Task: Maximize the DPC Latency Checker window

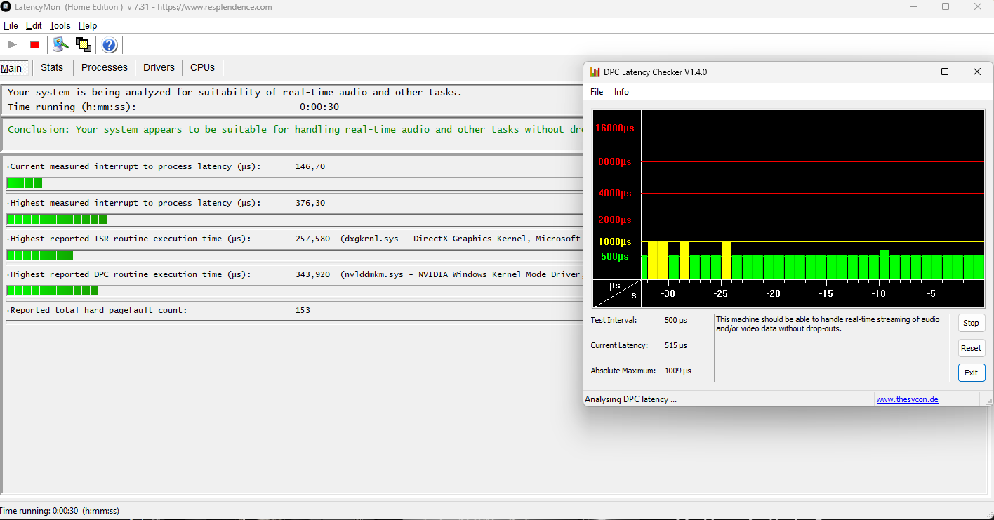Action: pyautogui.click(x=945, y=72)
